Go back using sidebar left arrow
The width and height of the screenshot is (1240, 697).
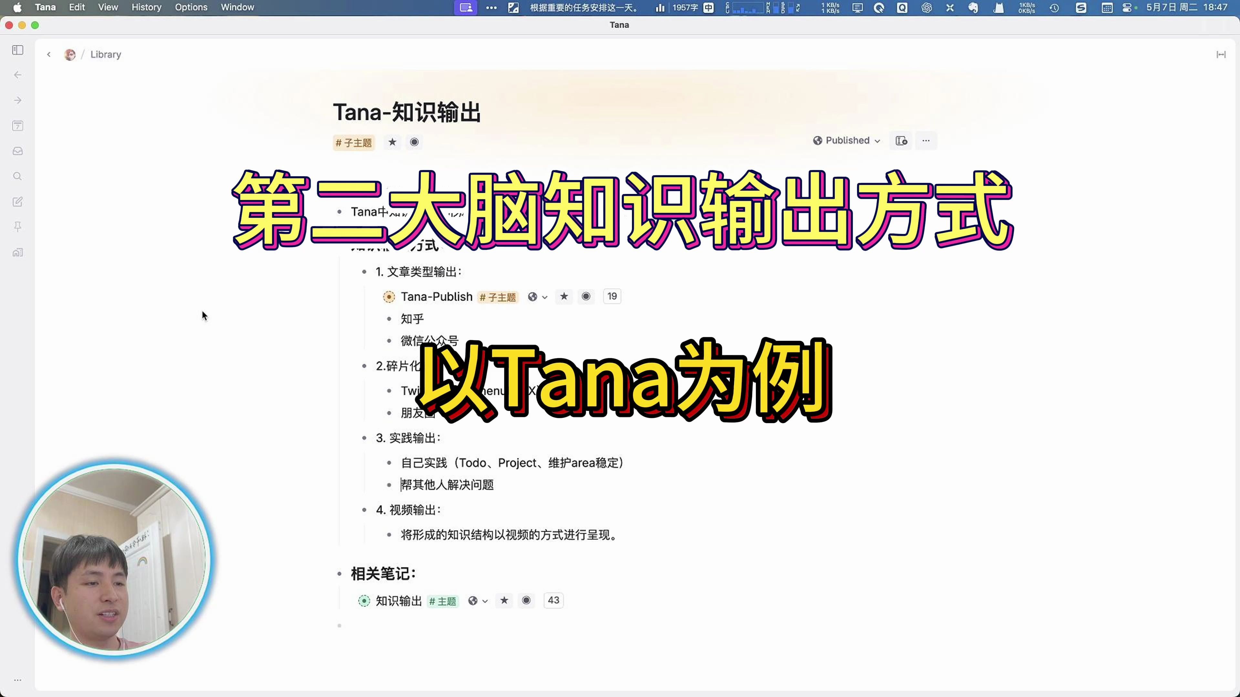click(x=18, y=75)
